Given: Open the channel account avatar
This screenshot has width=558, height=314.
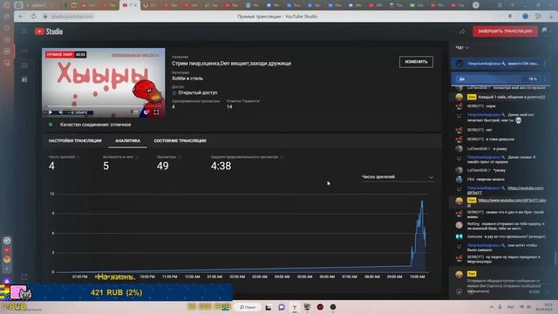Looking at the screenshot, I should point(545,31).
